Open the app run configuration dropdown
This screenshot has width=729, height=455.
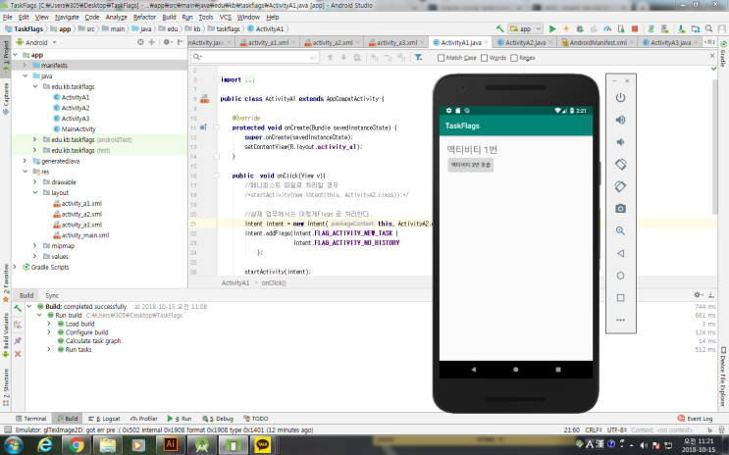525,28
